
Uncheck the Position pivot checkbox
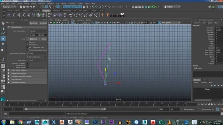click(x=28, y=42)
